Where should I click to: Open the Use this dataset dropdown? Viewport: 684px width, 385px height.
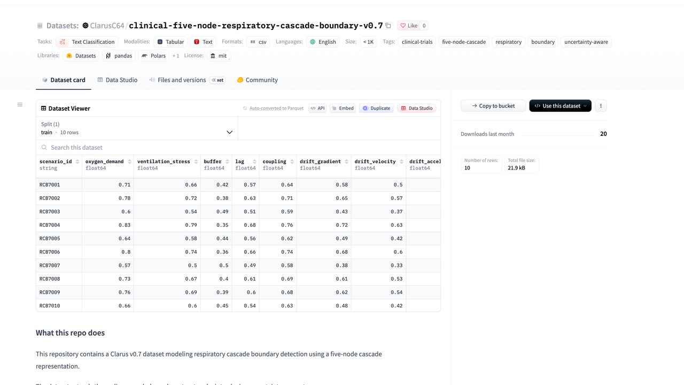[560, 106]
